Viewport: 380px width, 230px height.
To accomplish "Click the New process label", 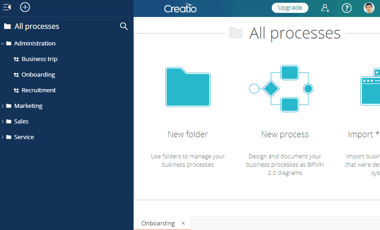I will click(285, 134).
